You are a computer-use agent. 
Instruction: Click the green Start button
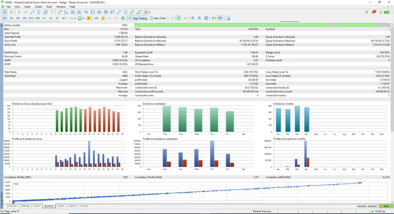click(386, 206)
